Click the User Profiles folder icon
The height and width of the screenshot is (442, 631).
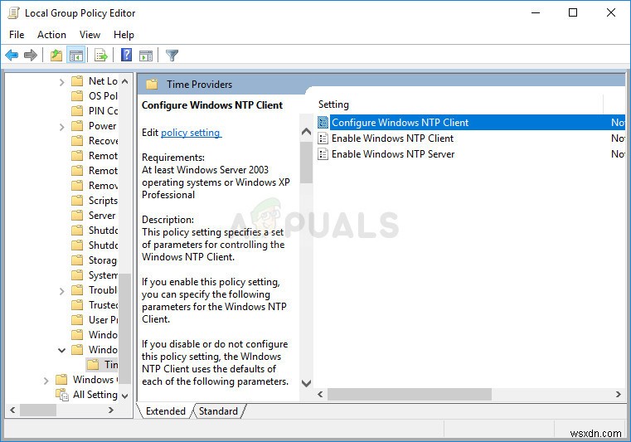click(77, 319)
